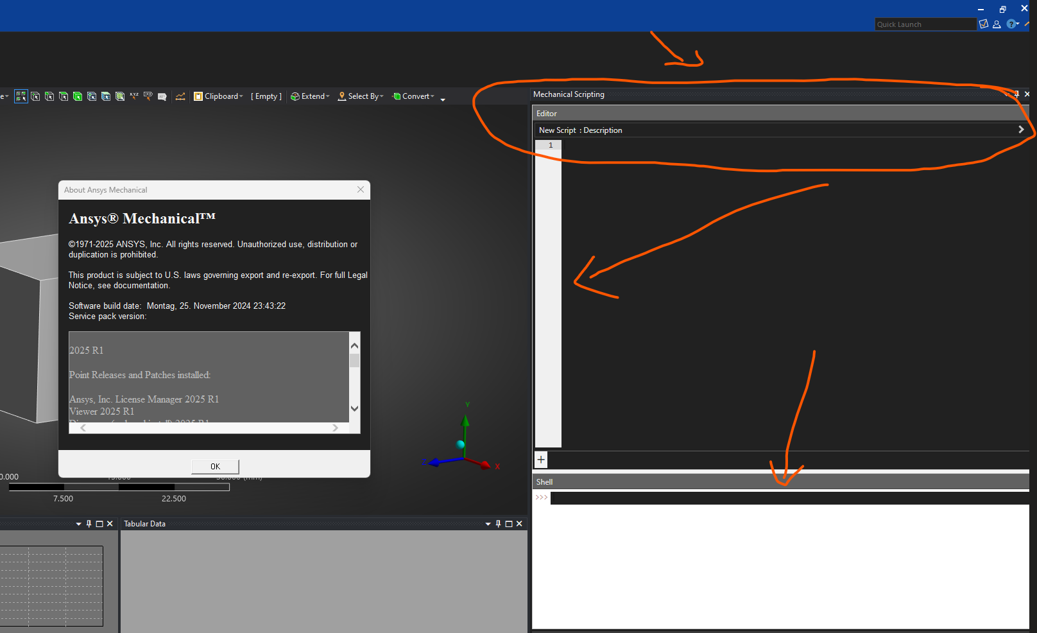
Task: Restore down the main application window
Action: 1003,9
